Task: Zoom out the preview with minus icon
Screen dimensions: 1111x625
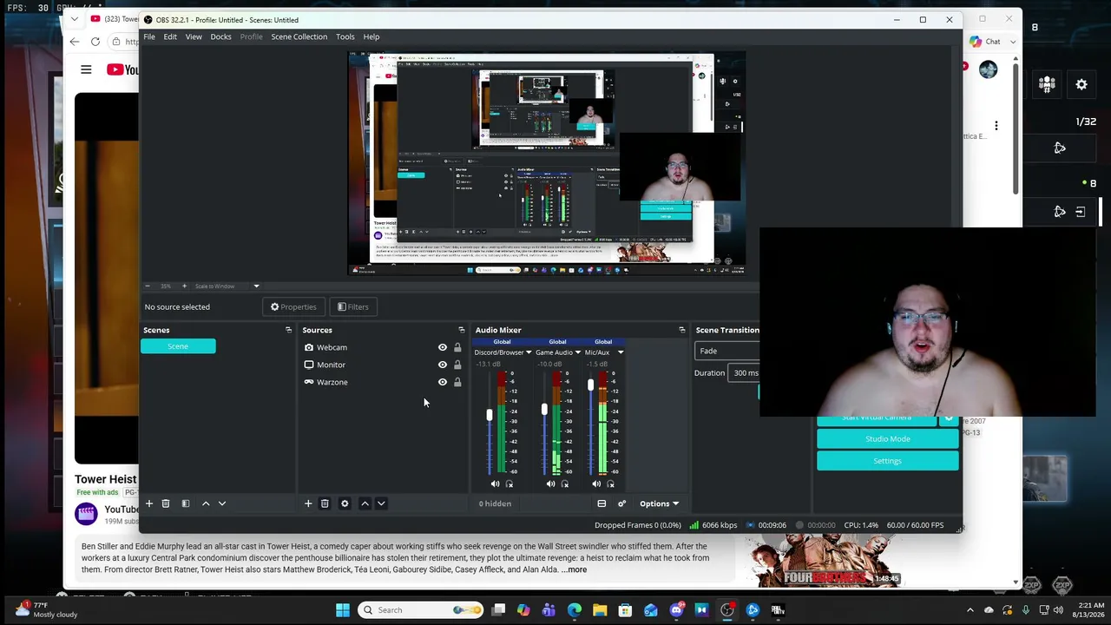Action: point(147,286)
